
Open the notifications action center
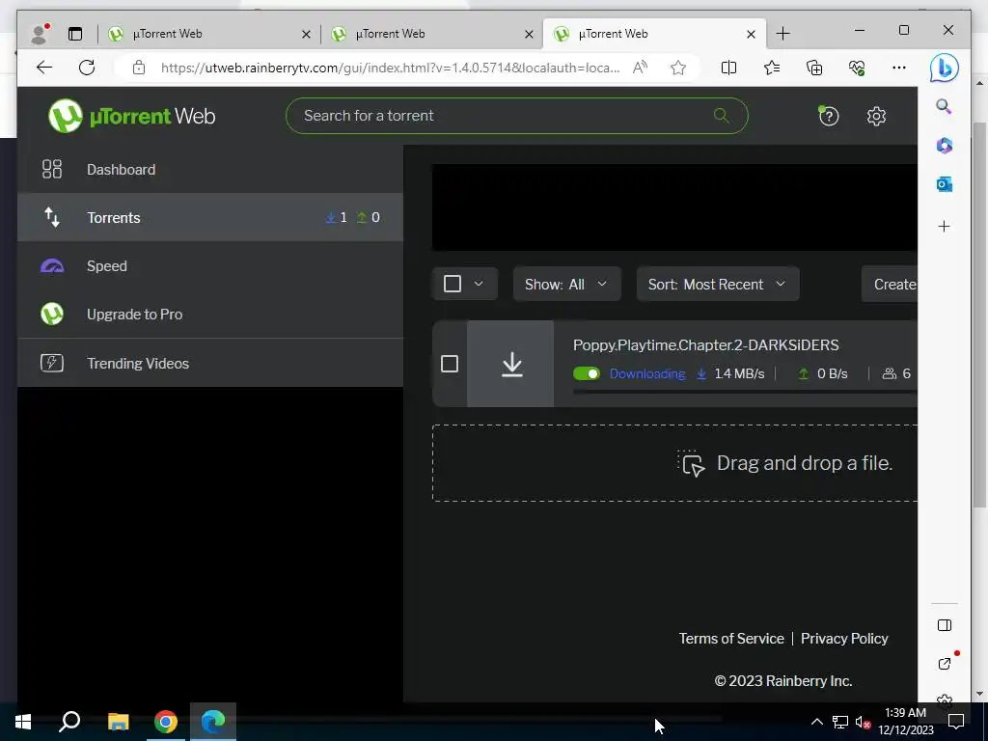coord(956,722)
